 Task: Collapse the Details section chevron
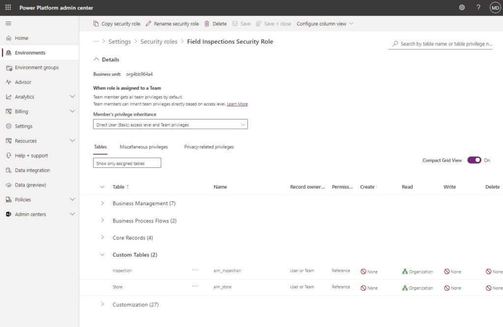point(96,59)
